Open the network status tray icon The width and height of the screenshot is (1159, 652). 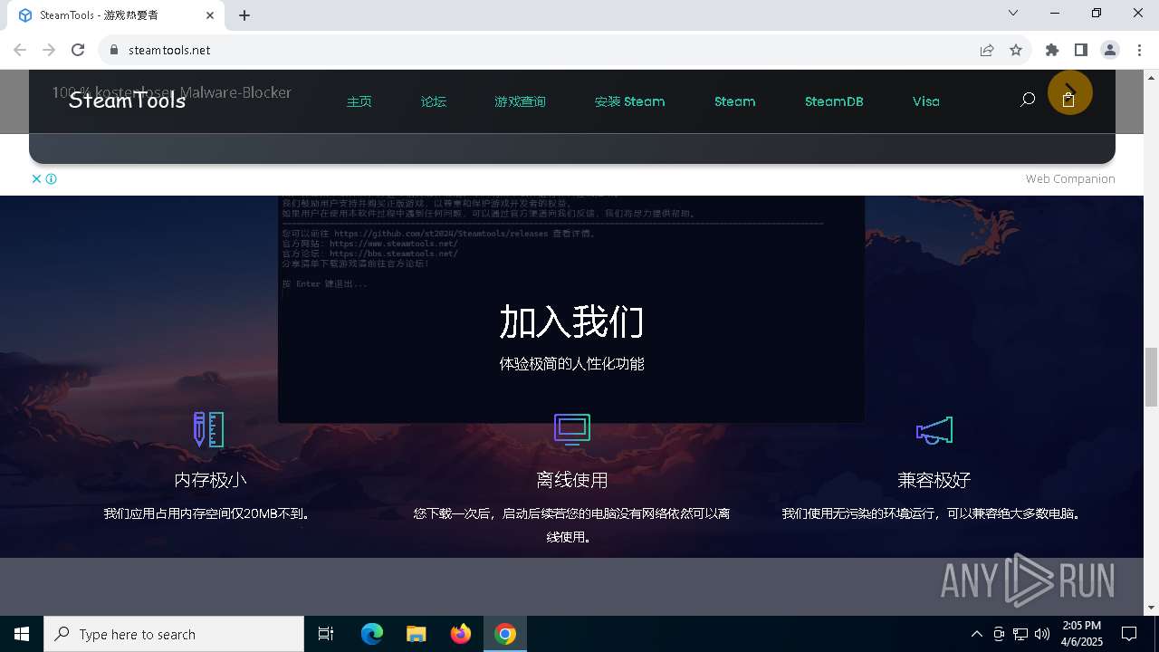(1020, 634)
